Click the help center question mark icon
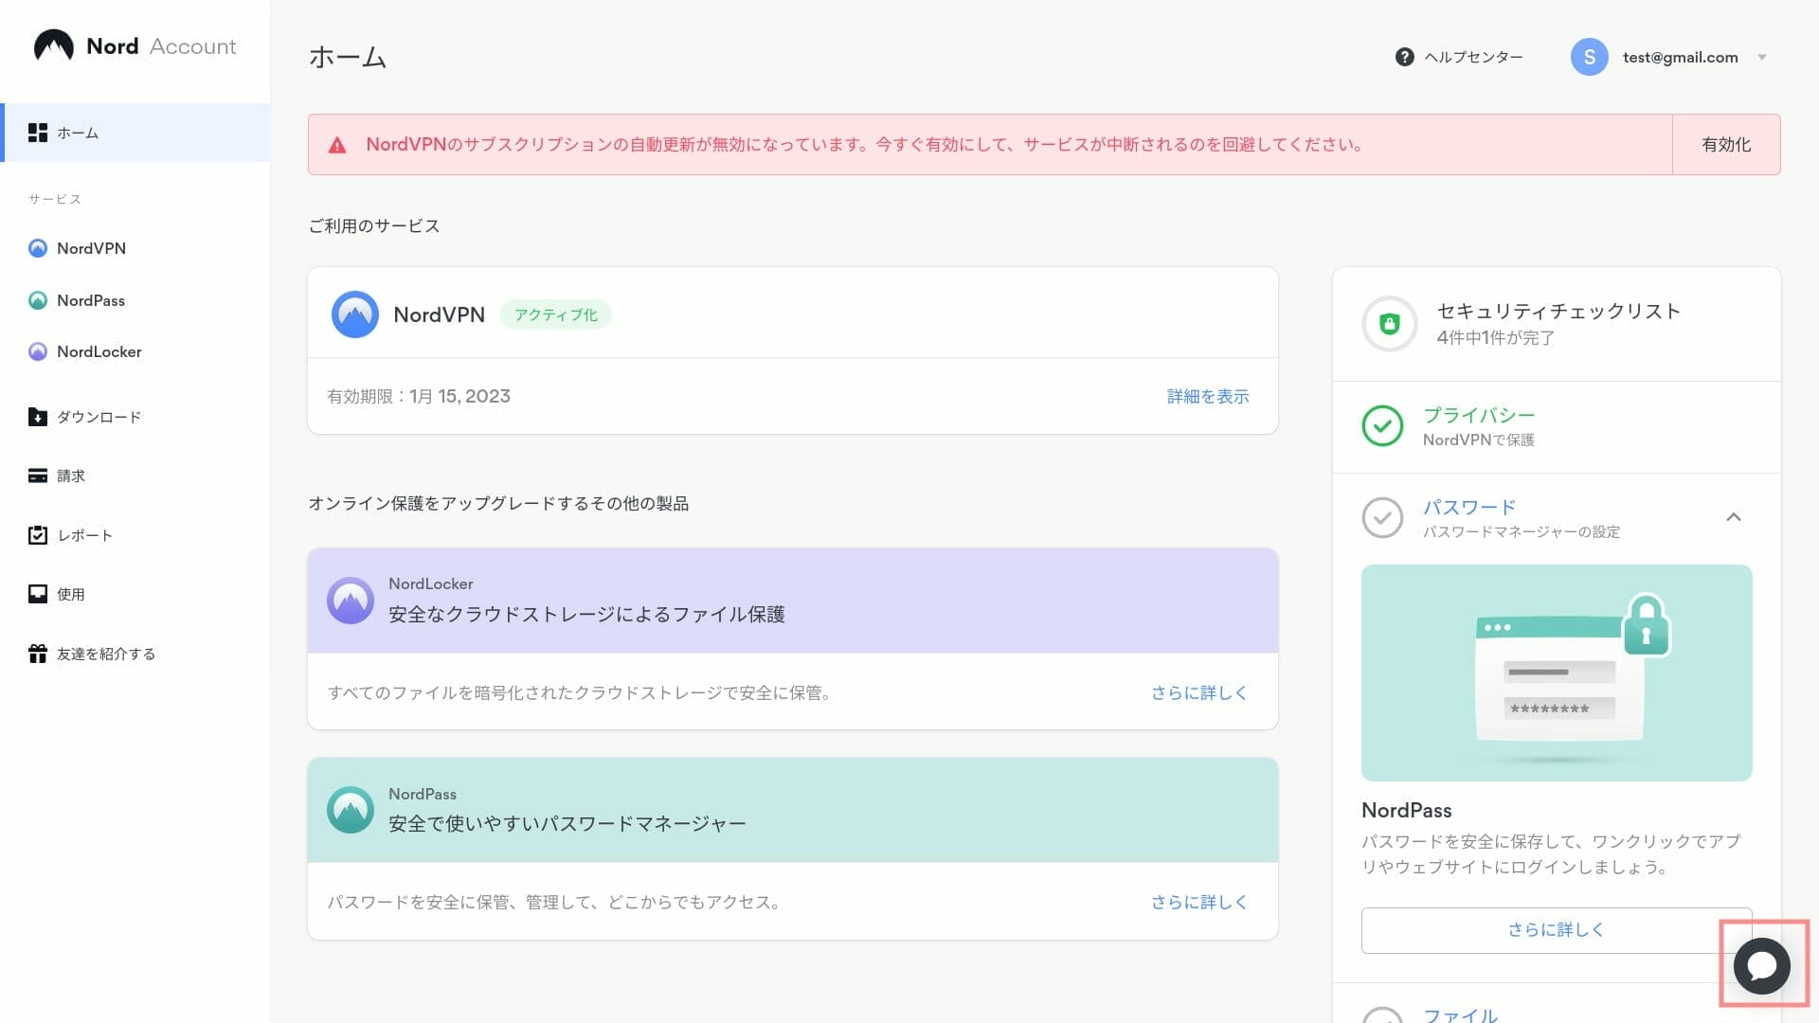 tap(1404, 57)
